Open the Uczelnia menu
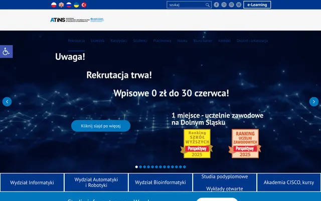The image size is (321, 201). [98, 41]
